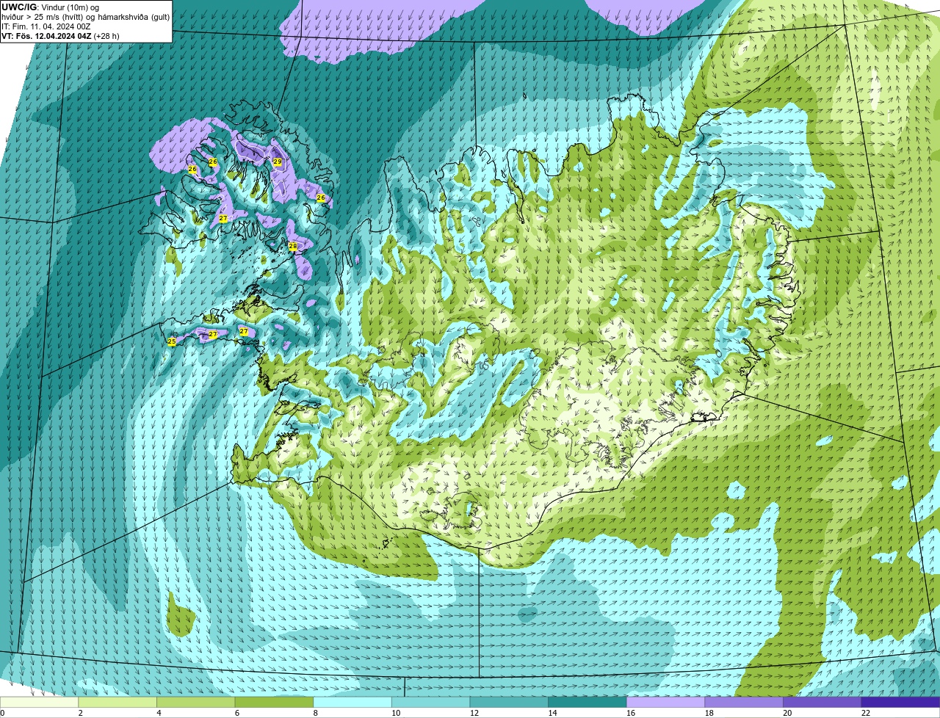Click the legend scale label "2"
This screenshot has height=718, width=940.
(80, 713)
